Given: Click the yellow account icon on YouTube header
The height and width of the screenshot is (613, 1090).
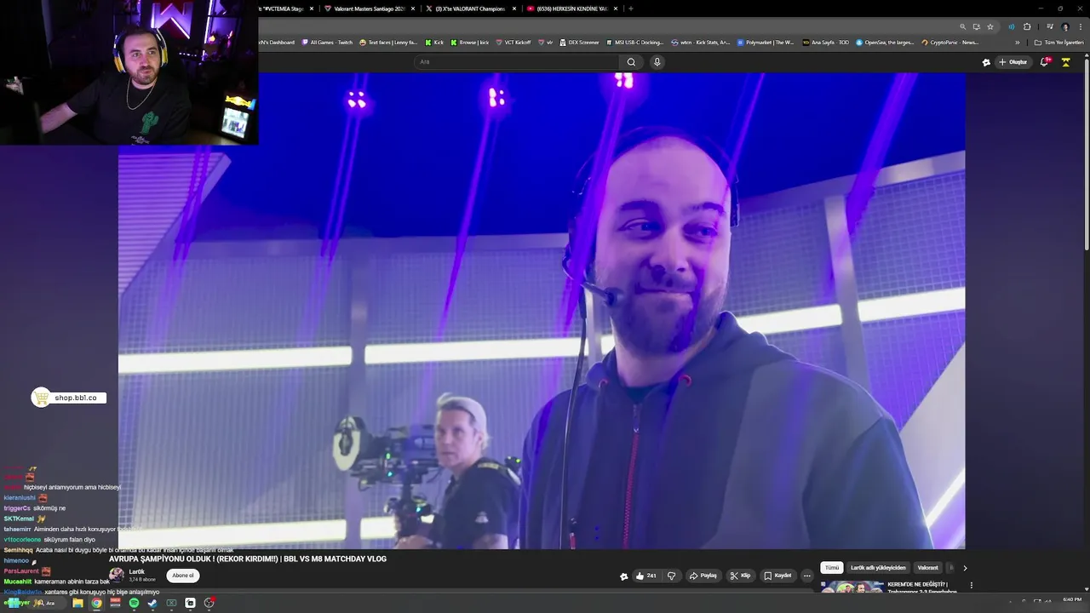Looking at the screenshot, I should pos(1065,62).
